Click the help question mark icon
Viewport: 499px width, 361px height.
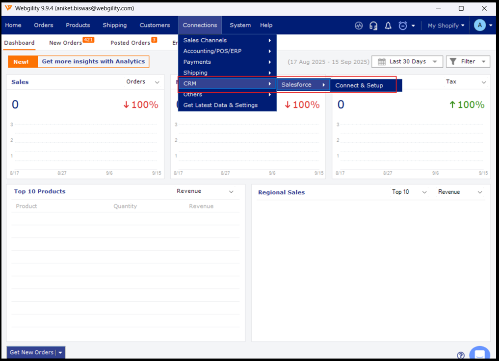pyautogui.click(x=461, y=355)
